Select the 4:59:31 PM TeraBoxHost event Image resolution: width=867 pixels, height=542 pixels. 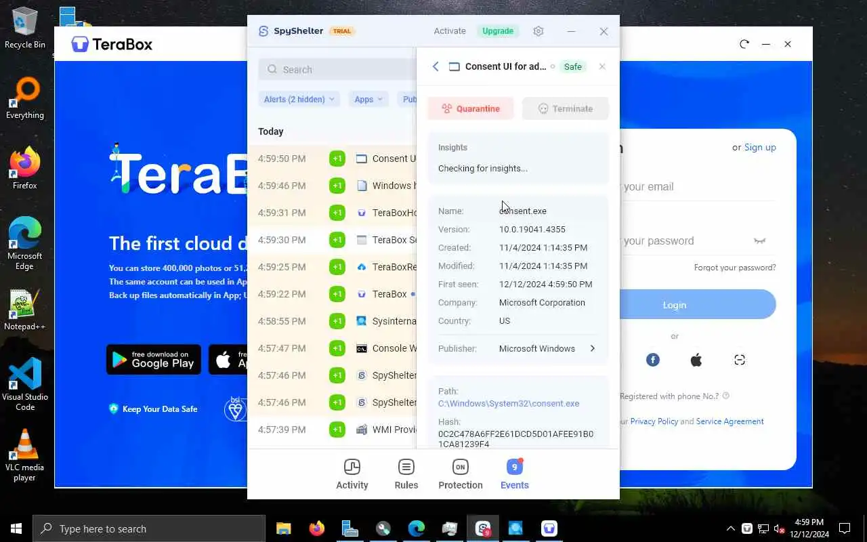pyautogui.click(x=332, y=213)
